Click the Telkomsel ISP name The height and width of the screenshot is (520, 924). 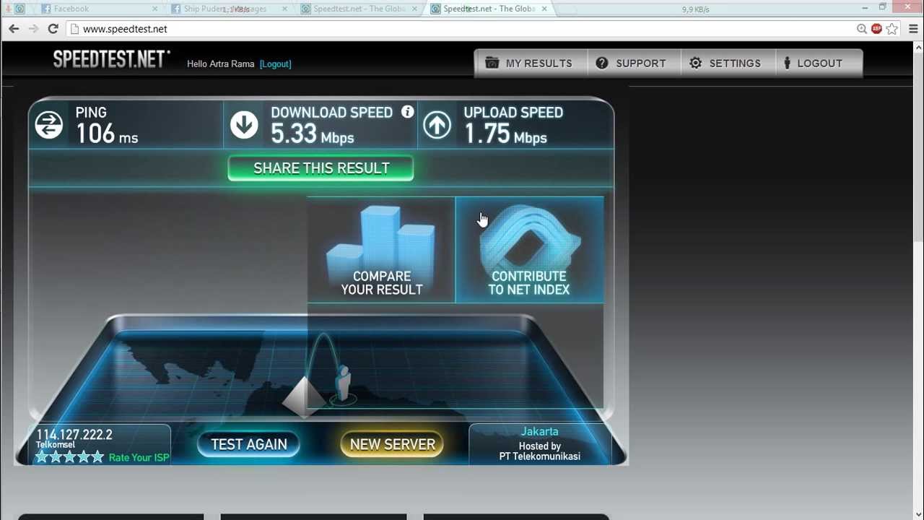coord(56,445)
